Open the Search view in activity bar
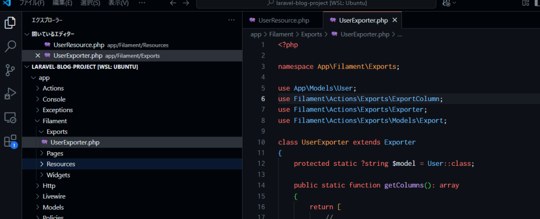Screen dimensions: 540x219 [x=9, y=46]
